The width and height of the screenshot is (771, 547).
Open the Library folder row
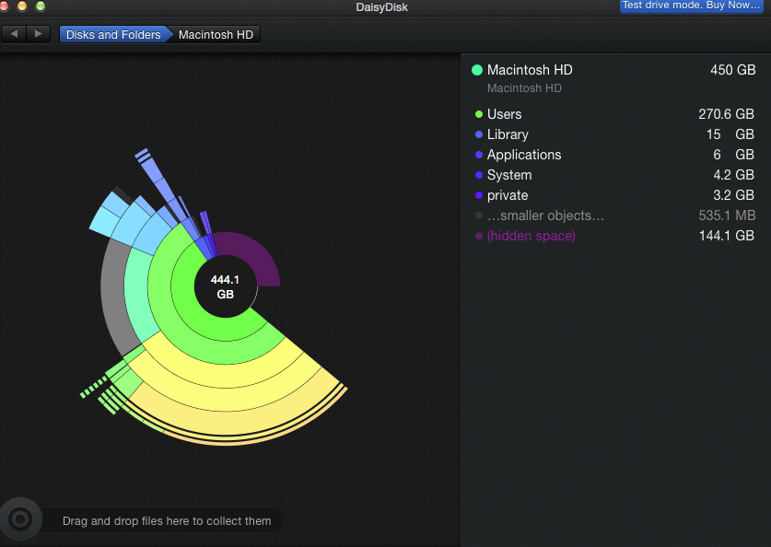(x=614, y=134)
